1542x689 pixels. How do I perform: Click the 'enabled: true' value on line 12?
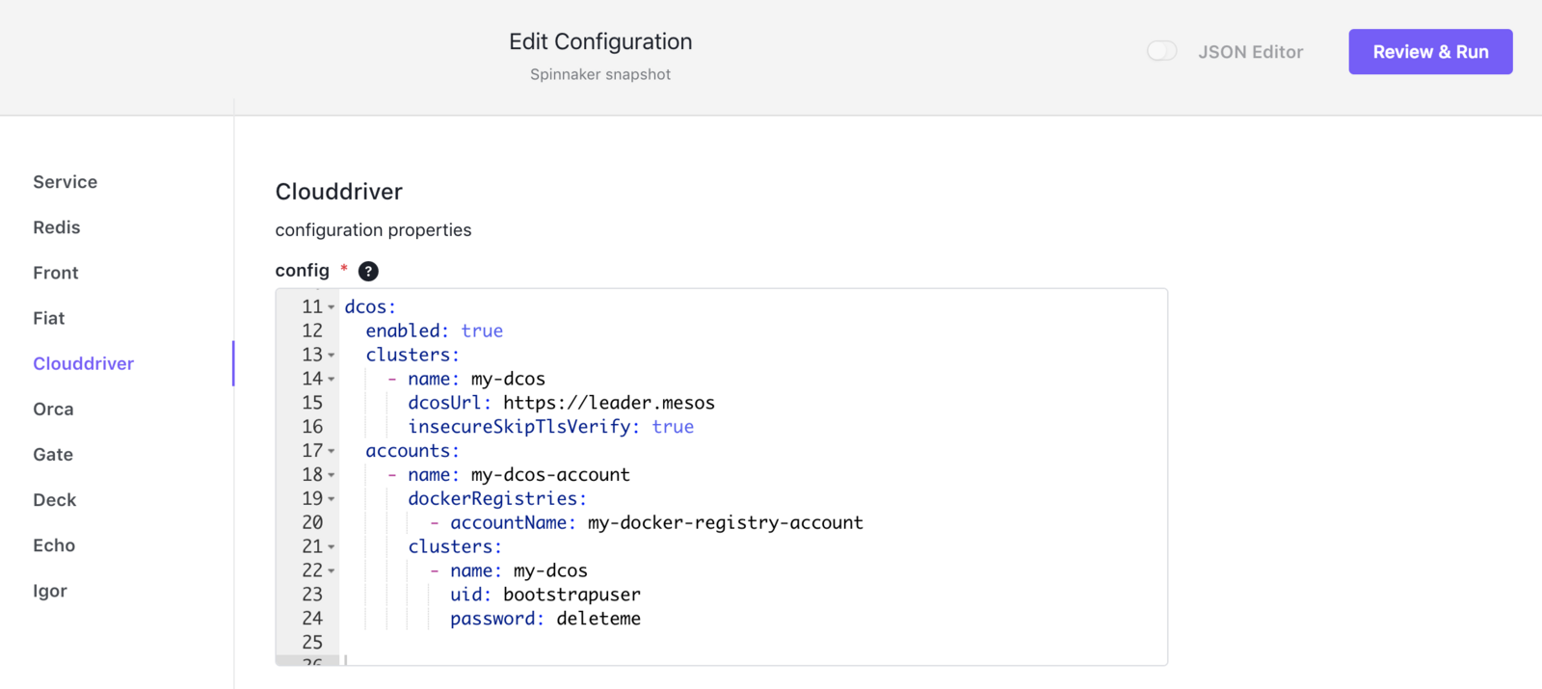coord(482,331)
